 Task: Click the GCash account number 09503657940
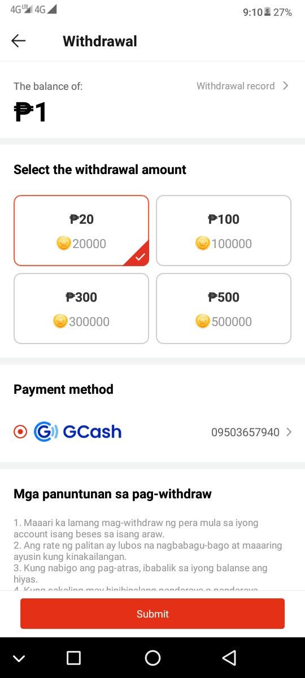click(245, 432)
